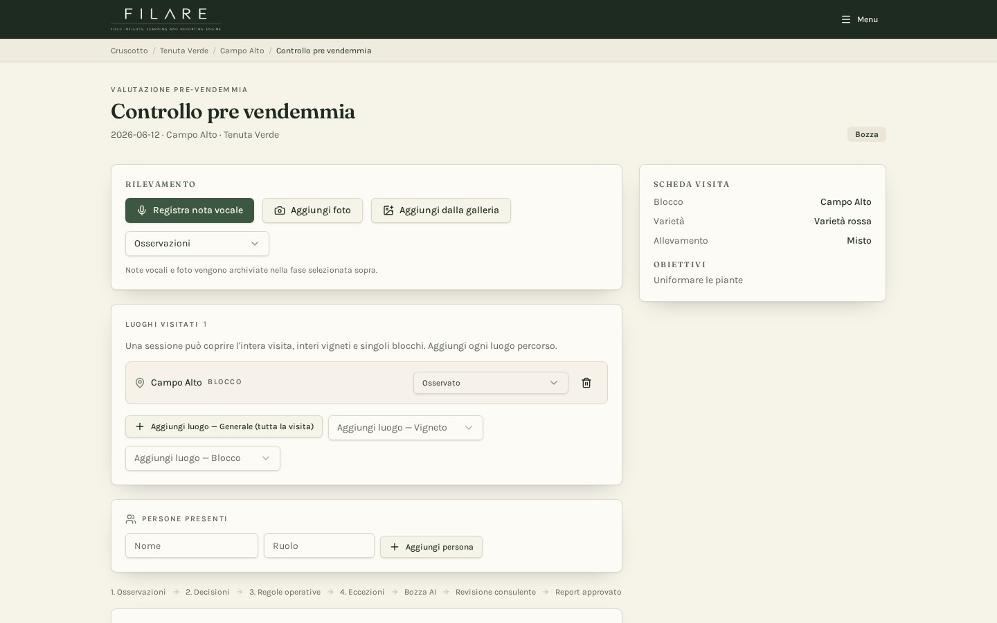Click the Bozza status badge
Screen dimensions: 997x623
[867, 134]
